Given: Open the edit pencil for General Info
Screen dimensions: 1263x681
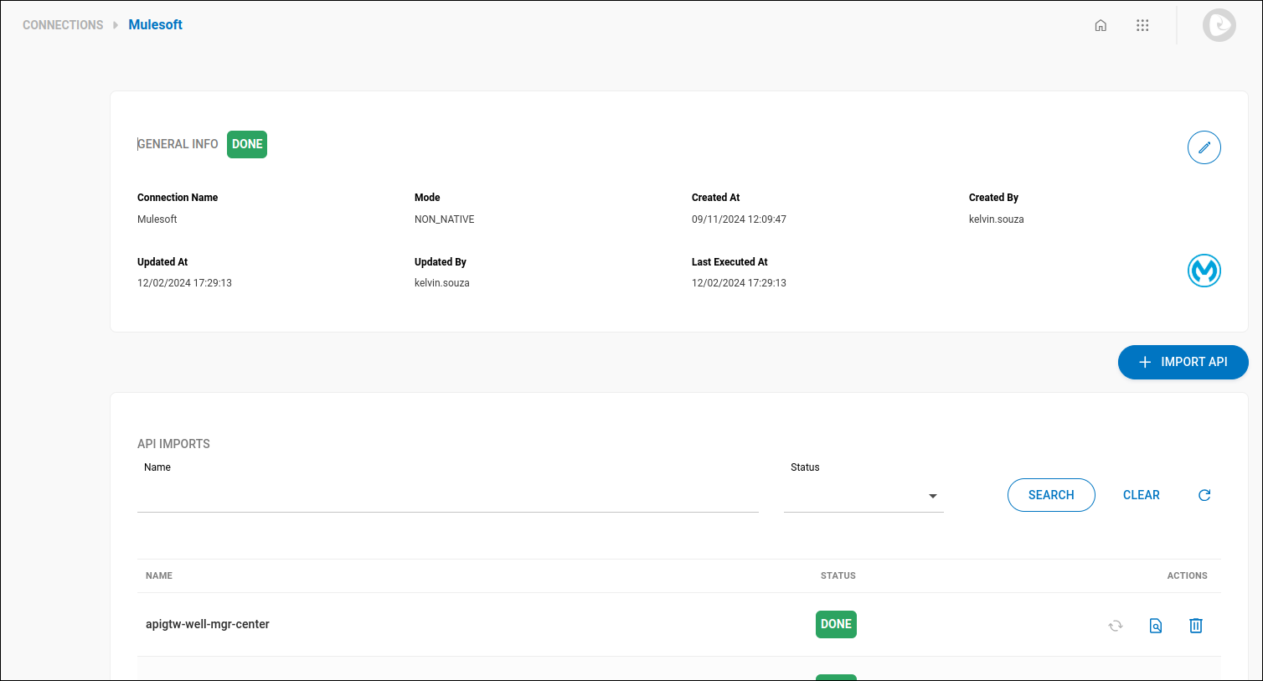Looking at the screenshot, I should (1204, 147).
